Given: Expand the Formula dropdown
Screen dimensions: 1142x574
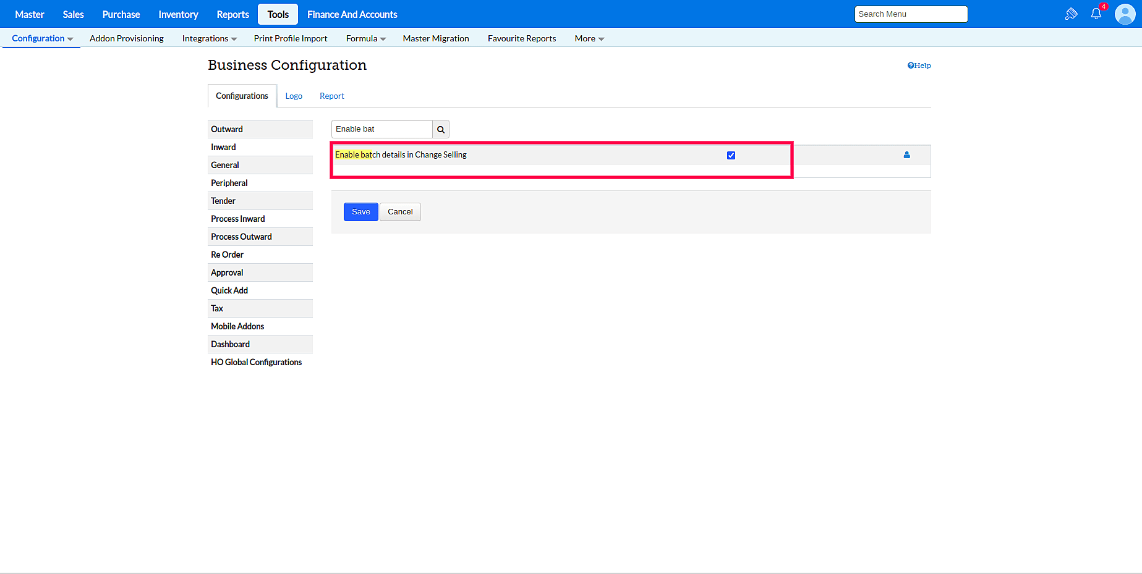Looking at the screenshot, I should [x=365, y=38].
